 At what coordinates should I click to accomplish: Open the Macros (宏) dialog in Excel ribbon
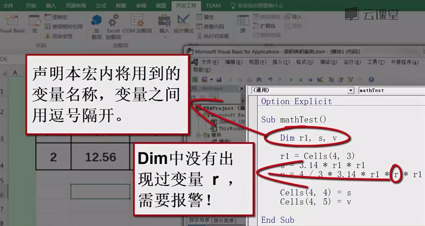(x=35, y=24)
